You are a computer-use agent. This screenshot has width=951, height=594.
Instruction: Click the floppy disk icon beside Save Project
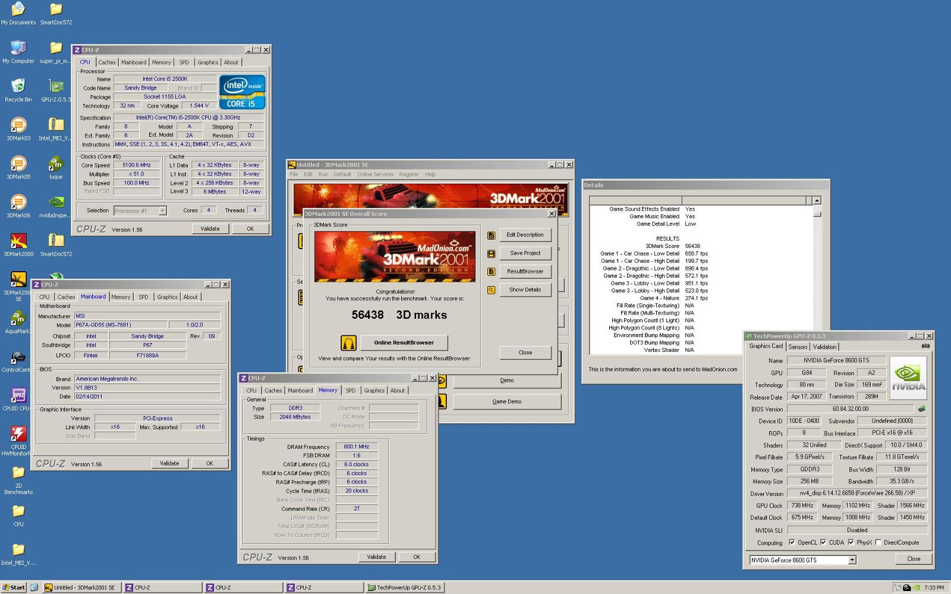coord(491,254)
